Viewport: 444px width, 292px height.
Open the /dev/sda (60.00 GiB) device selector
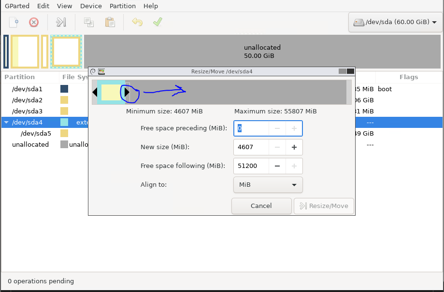(x=395, y=22)
